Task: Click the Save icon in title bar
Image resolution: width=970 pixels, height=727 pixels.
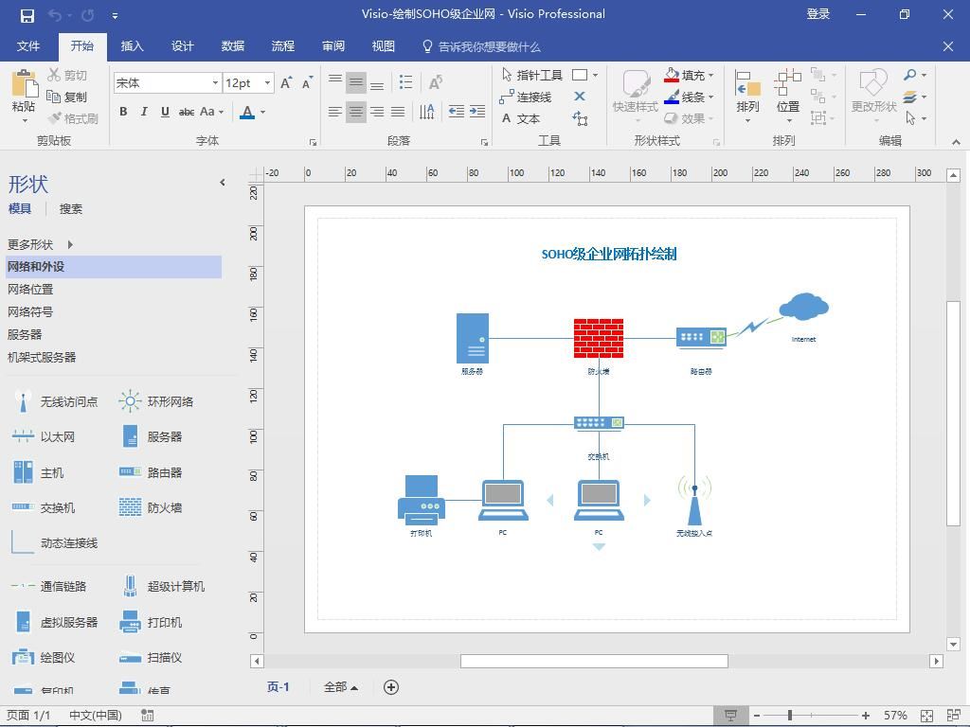Action: 27,15
